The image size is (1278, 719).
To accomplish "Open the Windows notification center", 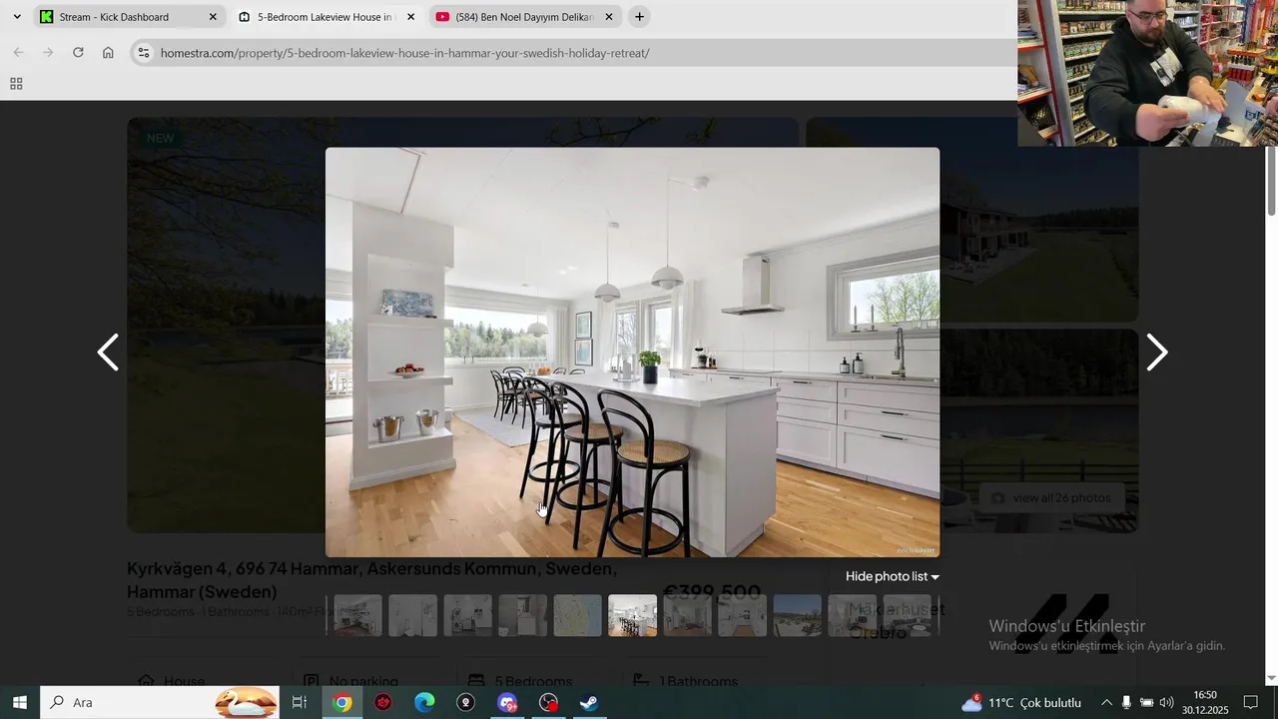I will [x=1250, y=702].
